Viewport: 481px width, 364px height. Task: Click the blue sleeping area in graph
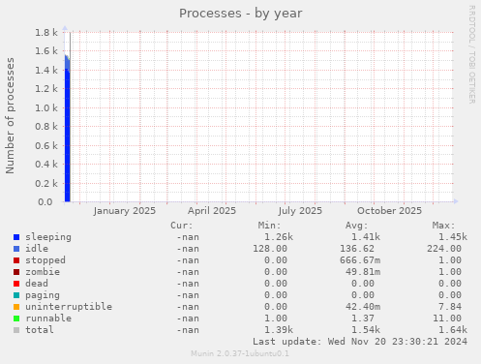coord(67,136)
